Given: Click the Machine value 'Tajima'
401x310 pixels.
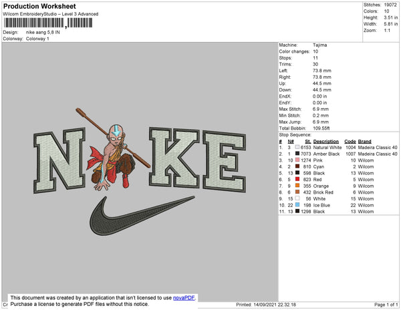Looking at the screenshot, I should click(320, 45).
